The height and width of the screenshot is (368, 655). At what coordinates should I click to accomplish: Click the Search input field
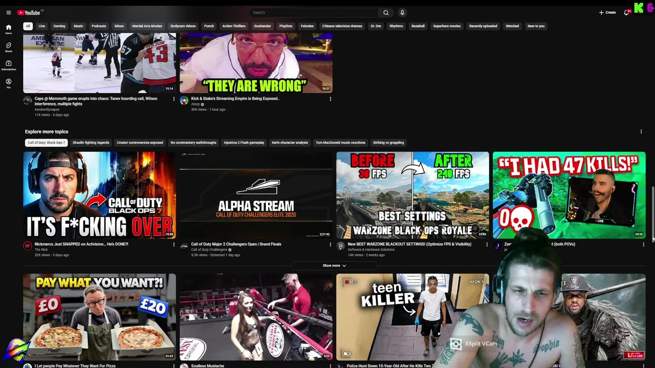pyautogui.click(x=314, y=13)
